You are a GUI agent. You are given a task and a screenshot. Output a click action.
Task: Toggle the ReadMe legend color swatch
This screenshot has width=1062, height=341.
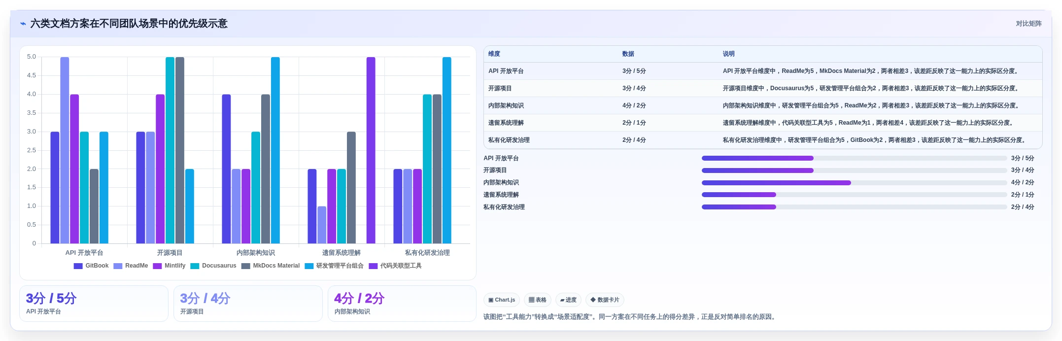(118, 266)
